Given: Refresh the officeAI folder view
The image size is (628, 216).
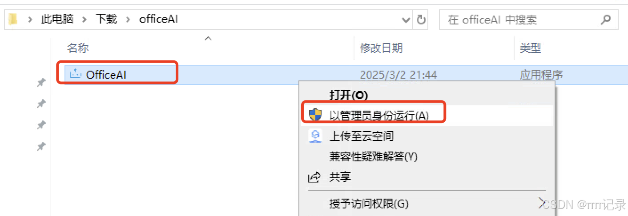Looking at the screenshot, I should [x=420, y=20].
